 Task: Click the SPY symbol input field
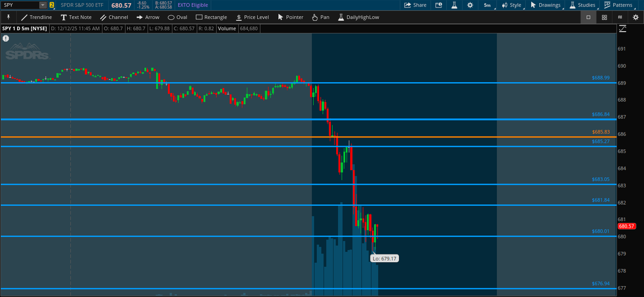pyautogui.click(x=20, y=5)
